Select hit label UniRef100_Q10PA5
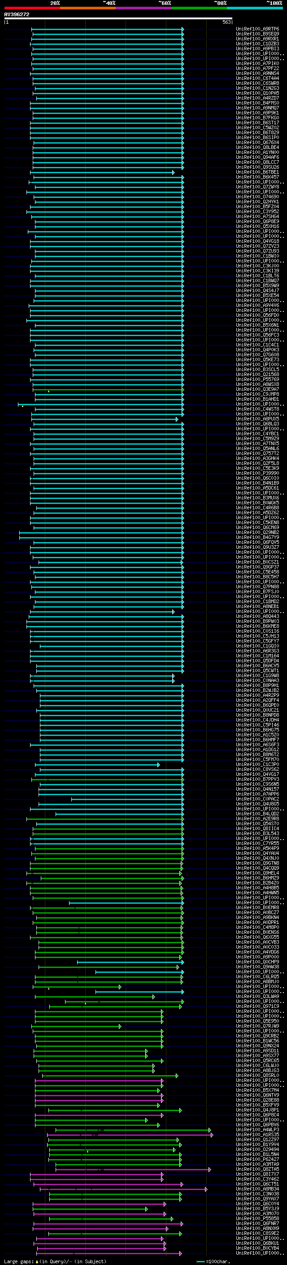The image size is (287, 1265). (257, 93)
